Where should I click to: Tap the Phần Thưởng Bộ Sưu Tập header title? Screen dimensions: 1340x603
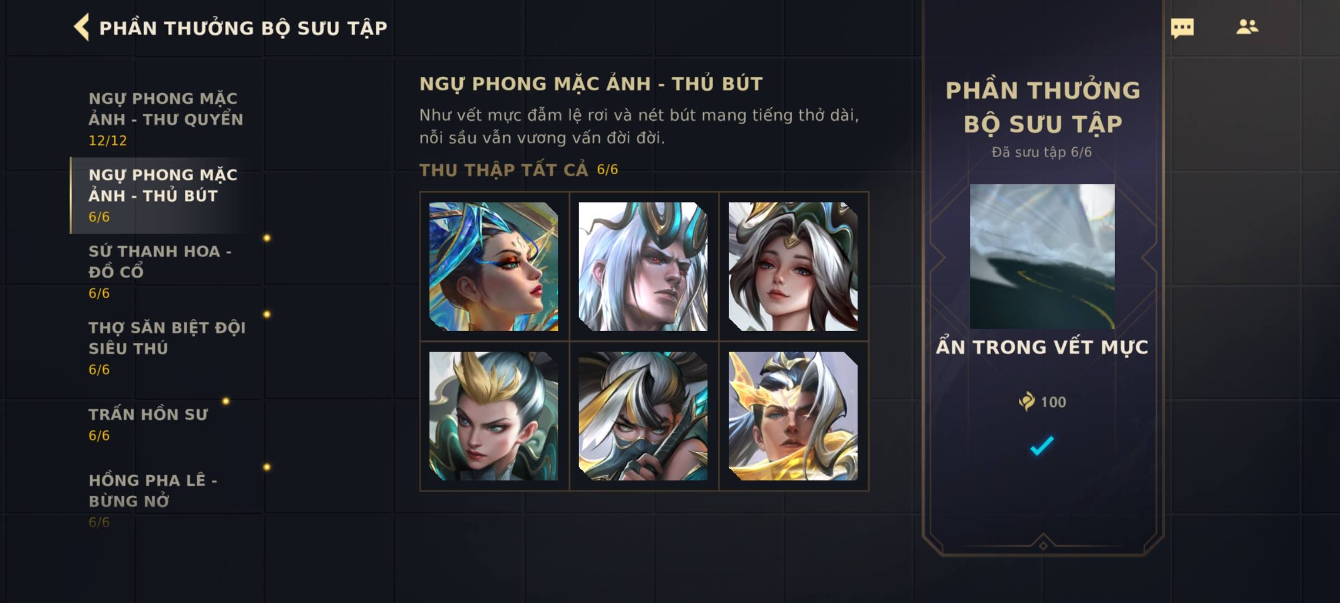pos(243,28)
